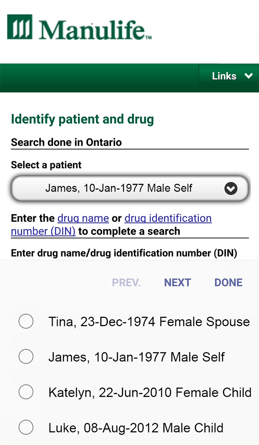Select the radio circle for Luke
259x445 pixels.
point(26,428)
